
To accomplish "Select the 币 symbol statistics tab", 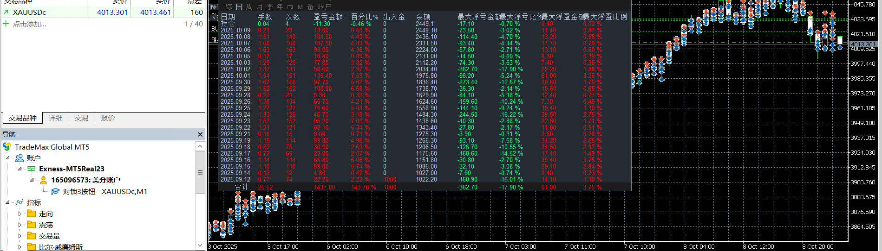I will pyautogui.click(x=290, y=7).
